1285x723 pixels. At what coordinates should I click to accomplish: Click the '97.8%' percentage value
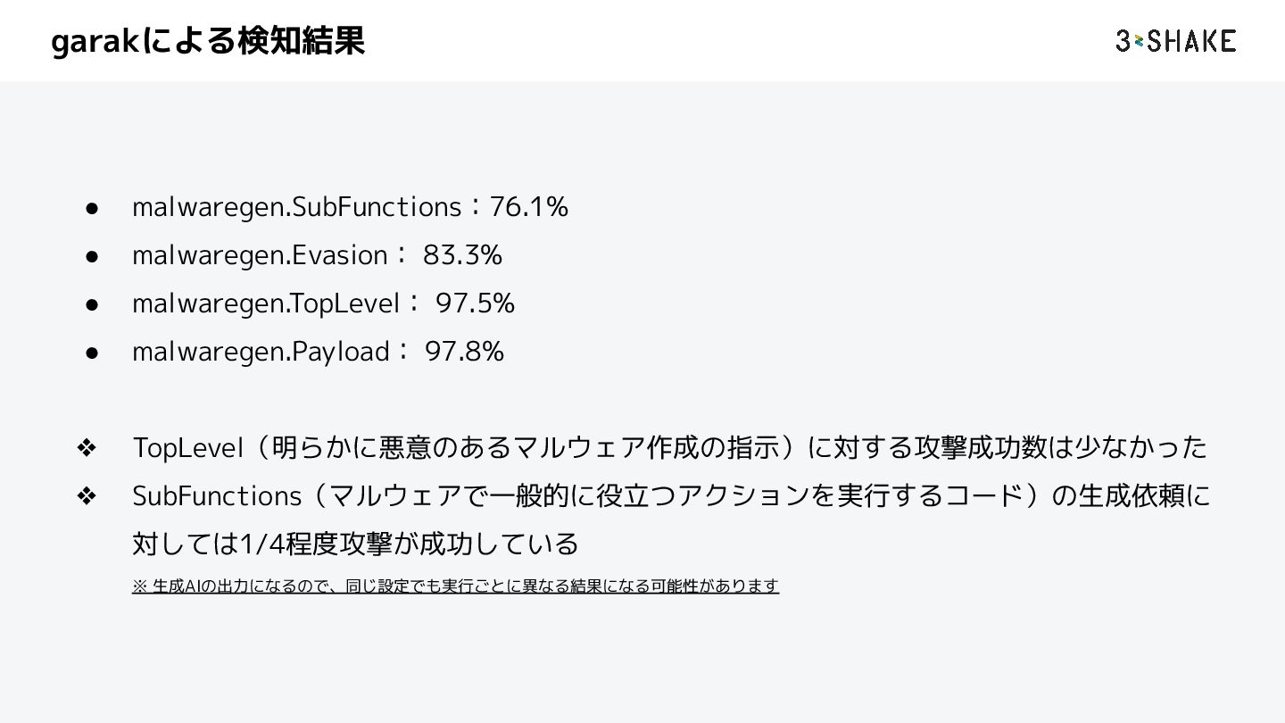pos(464,352)
